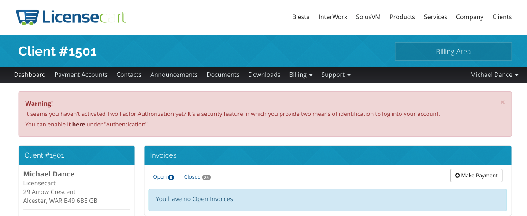Open the SolusVM menu item
The image size is (527, 216).
pos(368,17)
